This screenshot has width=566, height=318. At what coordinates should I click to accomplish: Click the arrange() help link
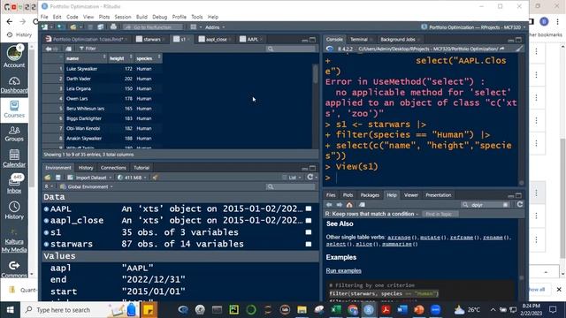click(x=399, y=238)
